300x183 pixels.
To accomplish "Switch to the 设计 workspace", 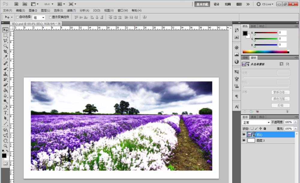I will pos(216,4).
